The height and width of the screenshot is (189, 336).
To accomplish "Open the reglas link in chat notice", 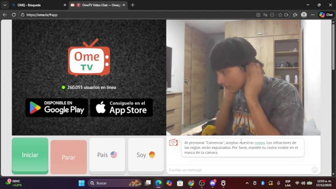I will click(260, 143).
